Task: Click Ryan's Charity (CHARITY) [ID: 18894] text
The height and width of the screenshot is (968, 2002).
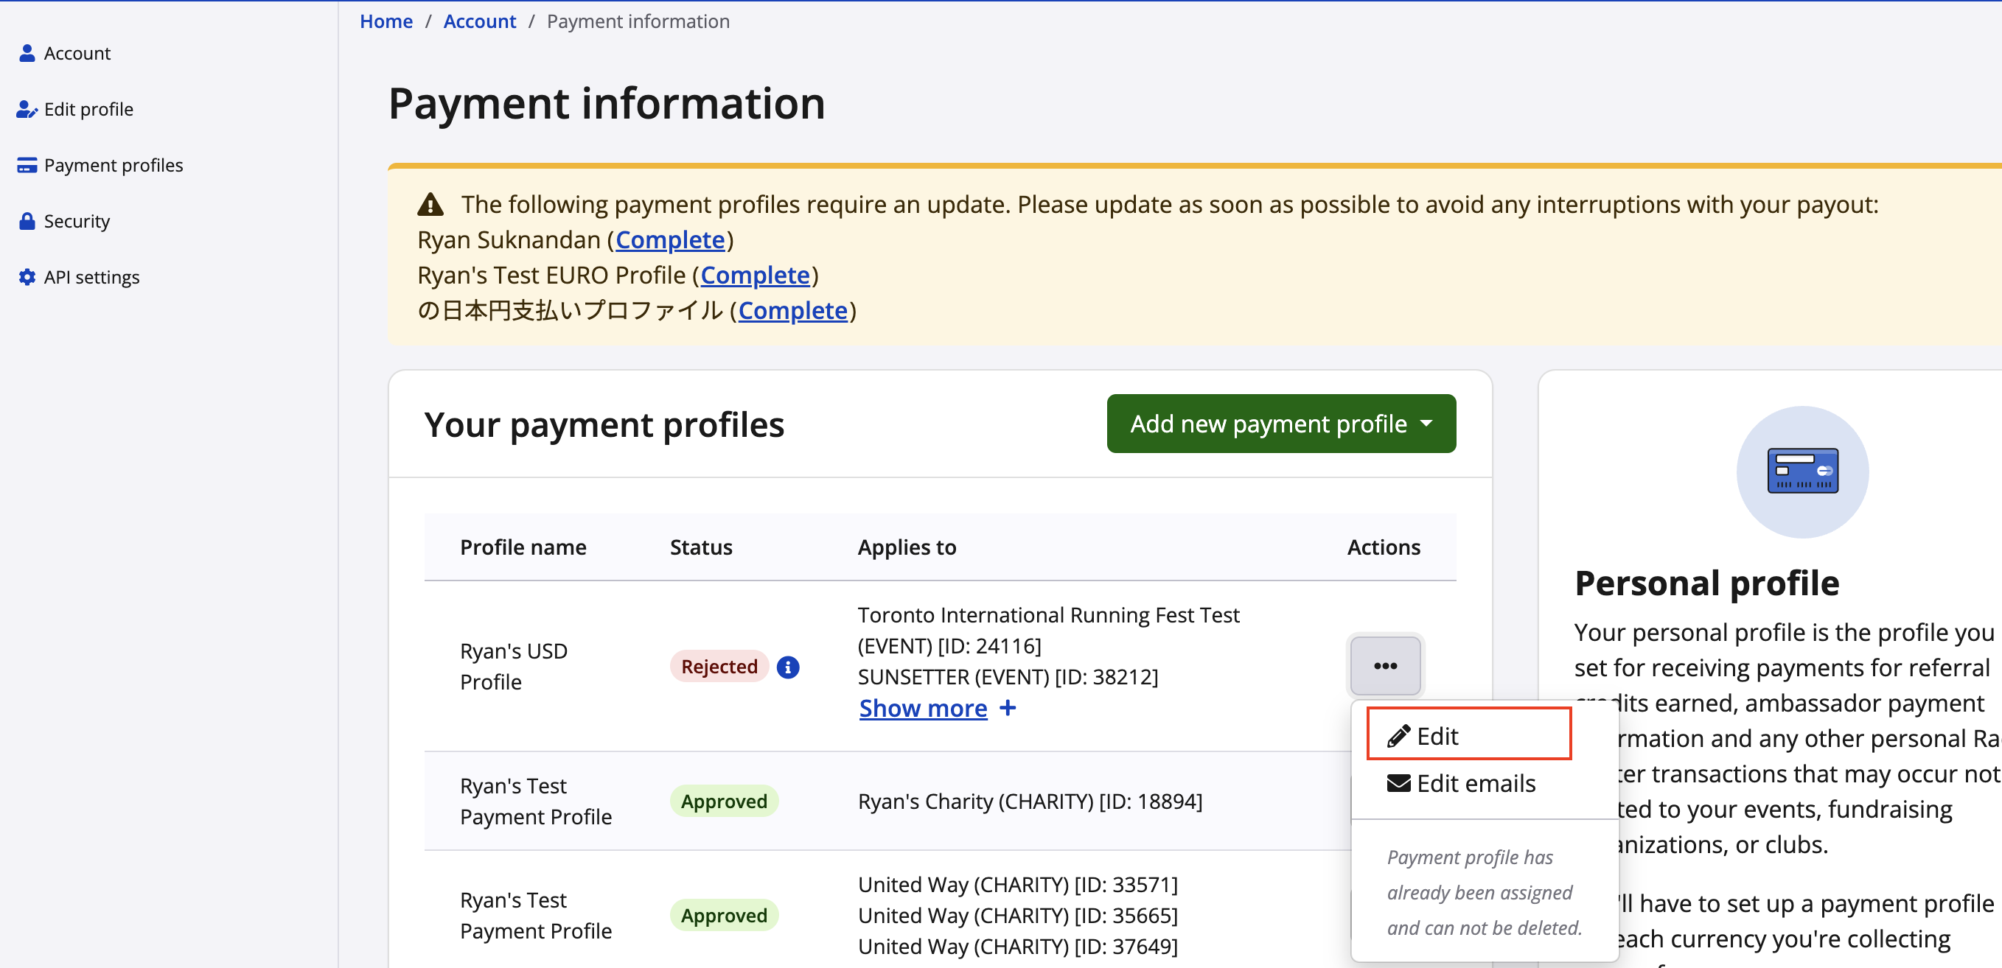Action: click(1030, 801)
